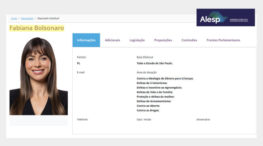263x146 pixels.
Task: Click 'Defesa do Cristianismo;' line
Action: click(152, 83)
